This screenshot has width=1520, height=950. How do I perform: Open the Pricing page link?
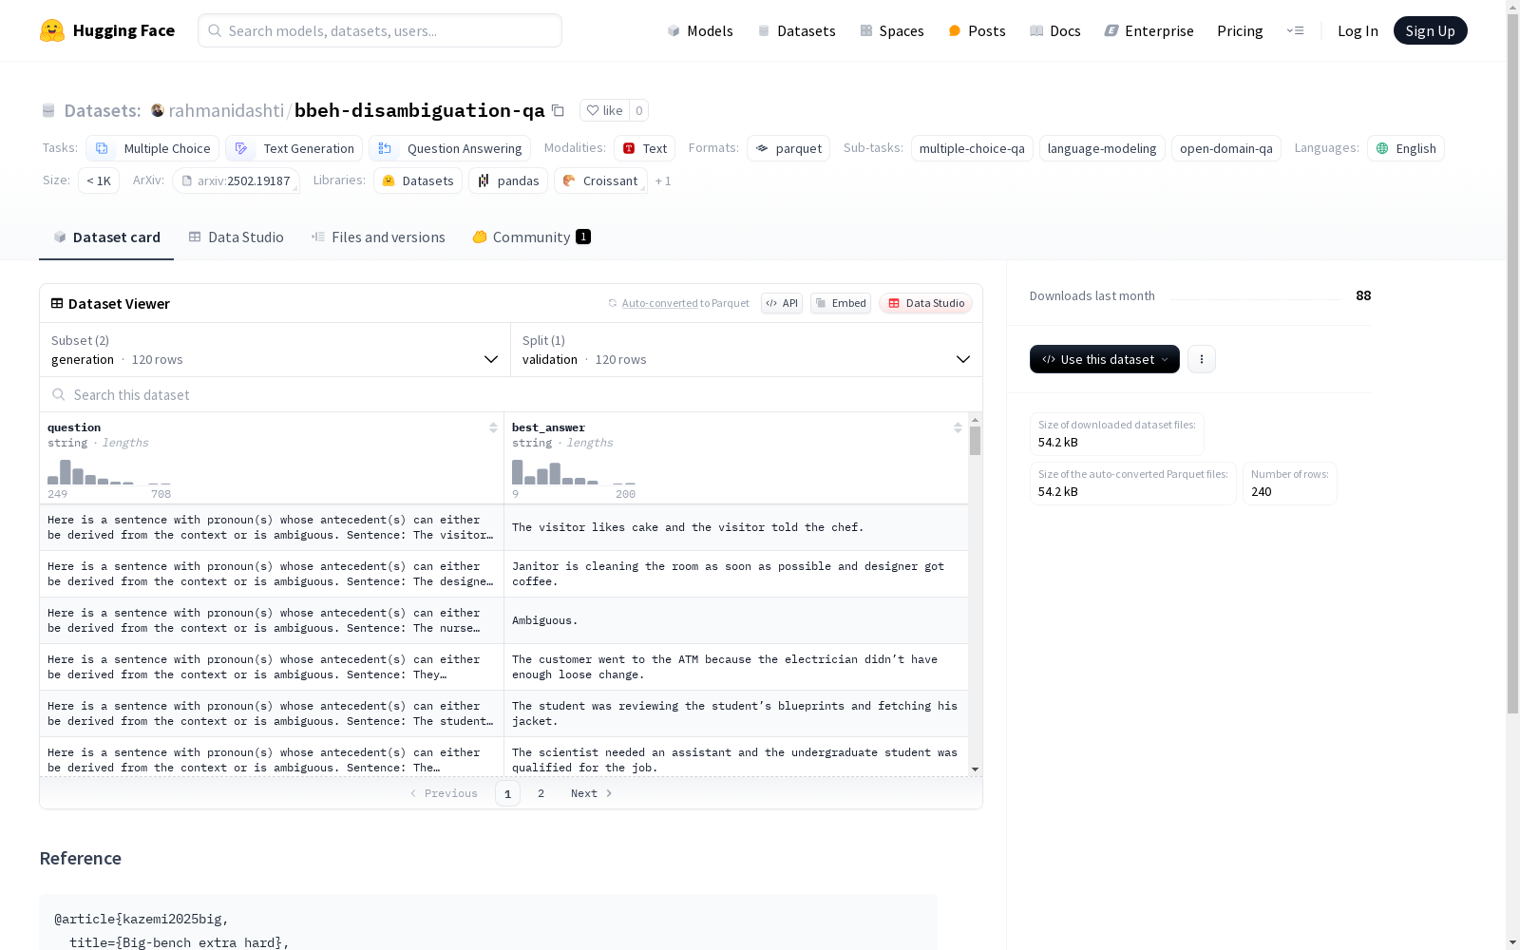1240,30
